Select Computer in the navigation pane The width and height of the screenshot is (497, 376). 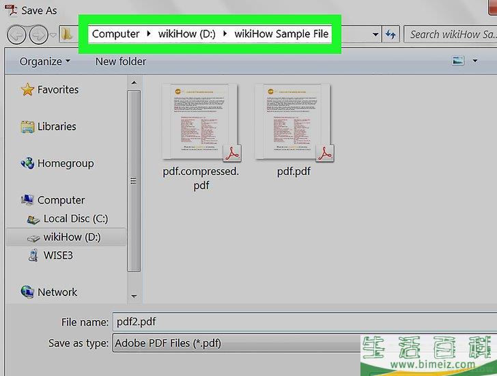click(x=61, y=200)
